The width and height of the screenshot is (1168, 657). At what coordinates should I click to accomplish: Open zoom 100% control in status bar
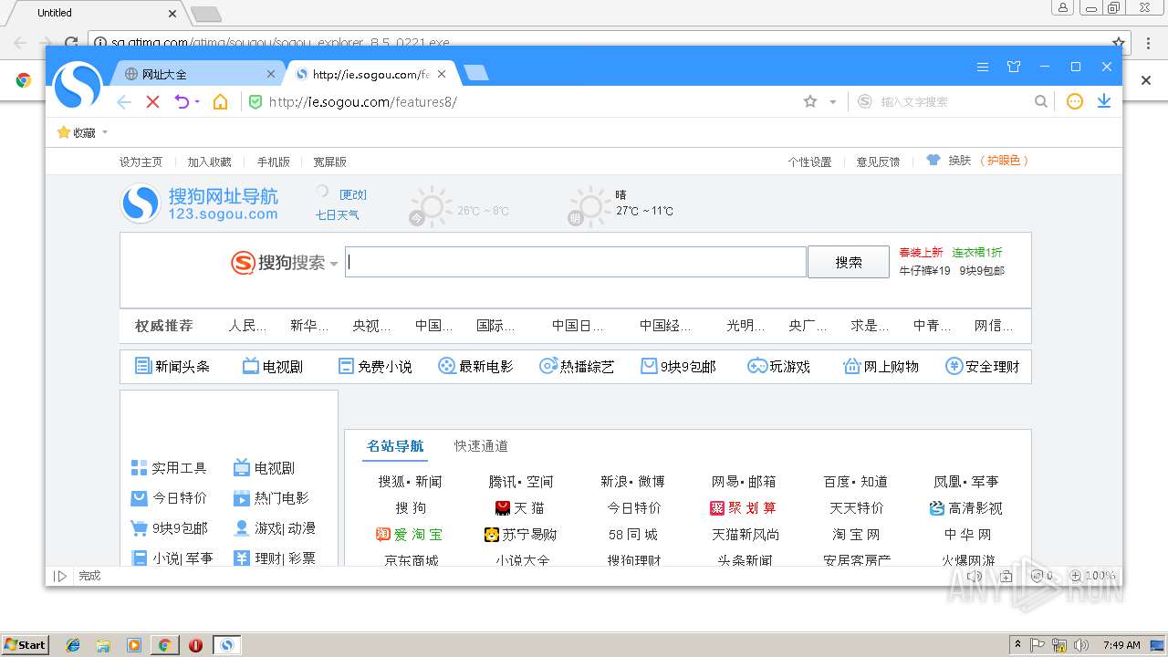1092,576
